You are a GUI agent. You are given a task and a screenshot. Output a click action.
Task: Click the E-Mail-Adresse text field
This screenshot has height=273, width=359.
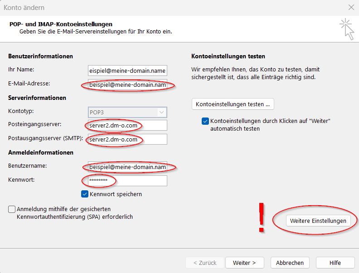click(127, 85)
